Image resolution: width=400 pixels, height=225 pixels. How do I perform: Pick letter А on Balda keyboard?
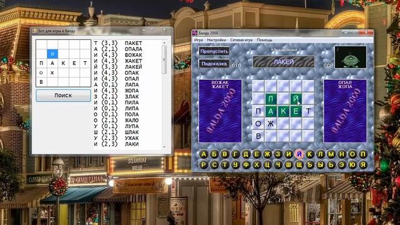tap(204, 154)
